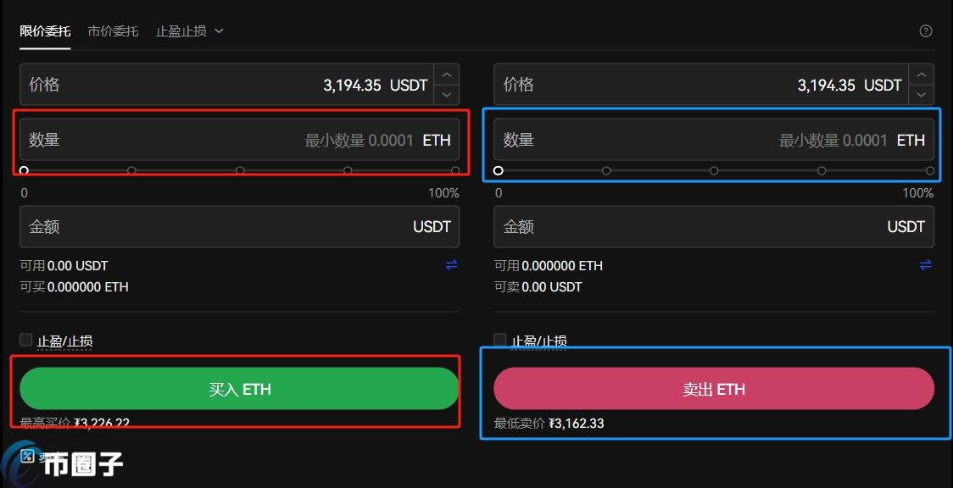This screenshot has height=488, width=953.
Task: Open the help question mark icon
Action: pyautogui.click(x=926, y=31)
